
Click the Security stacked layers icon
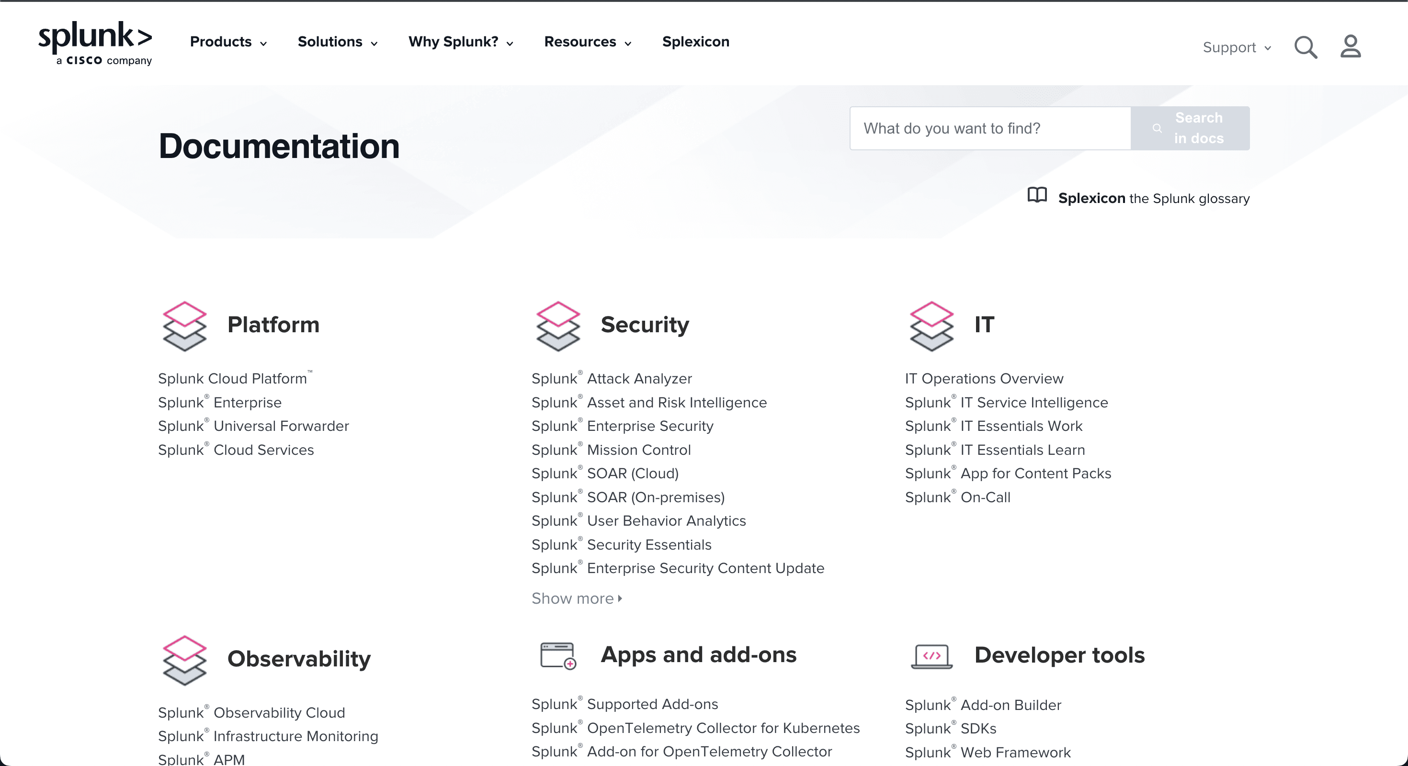(557, 326)
